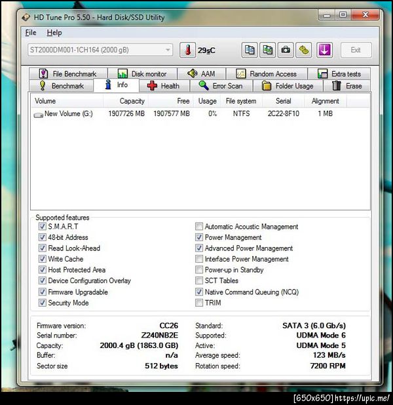Switch to the File Benchmark tab

point(68,74)
